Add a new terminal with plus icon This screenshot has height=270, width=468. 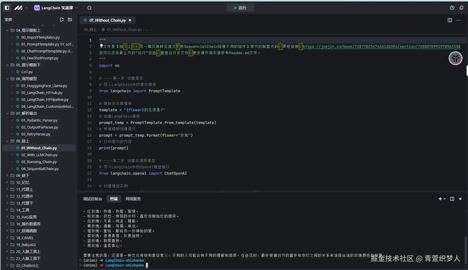(x=440, y=199)
